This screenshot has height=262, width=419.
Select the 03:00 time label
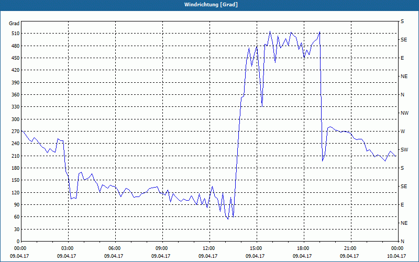tap(68, 248)
